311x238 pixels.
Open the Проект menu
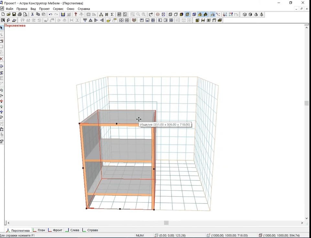pos(44,9)
